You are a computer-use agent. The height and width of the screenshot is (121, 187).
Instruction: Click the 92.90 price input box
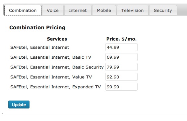point(121,77)
